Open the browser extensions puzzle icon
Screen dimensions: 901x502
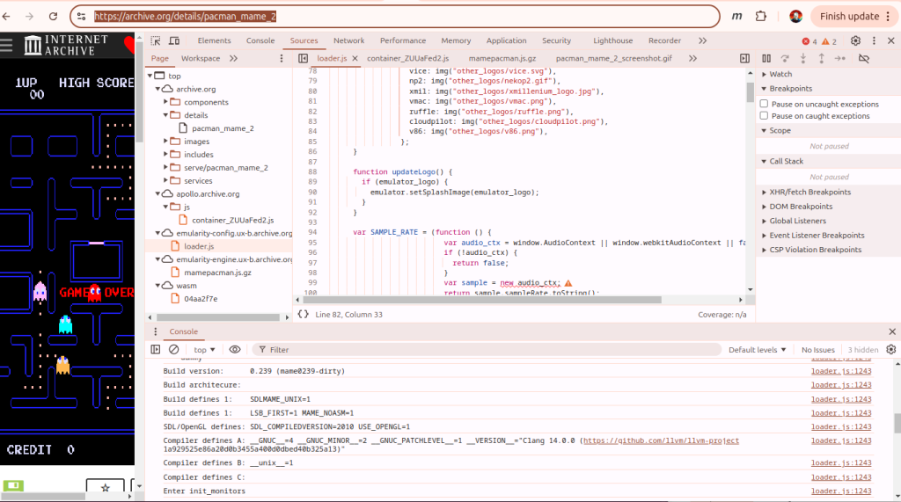761,16
